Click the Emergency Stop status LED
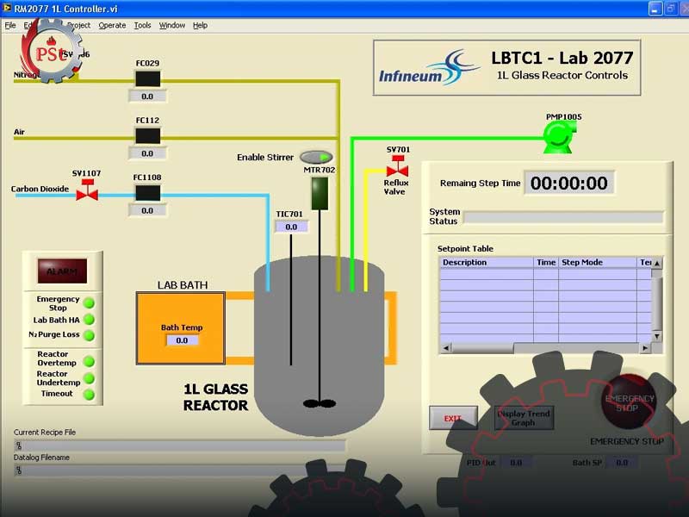 (89, 303)
